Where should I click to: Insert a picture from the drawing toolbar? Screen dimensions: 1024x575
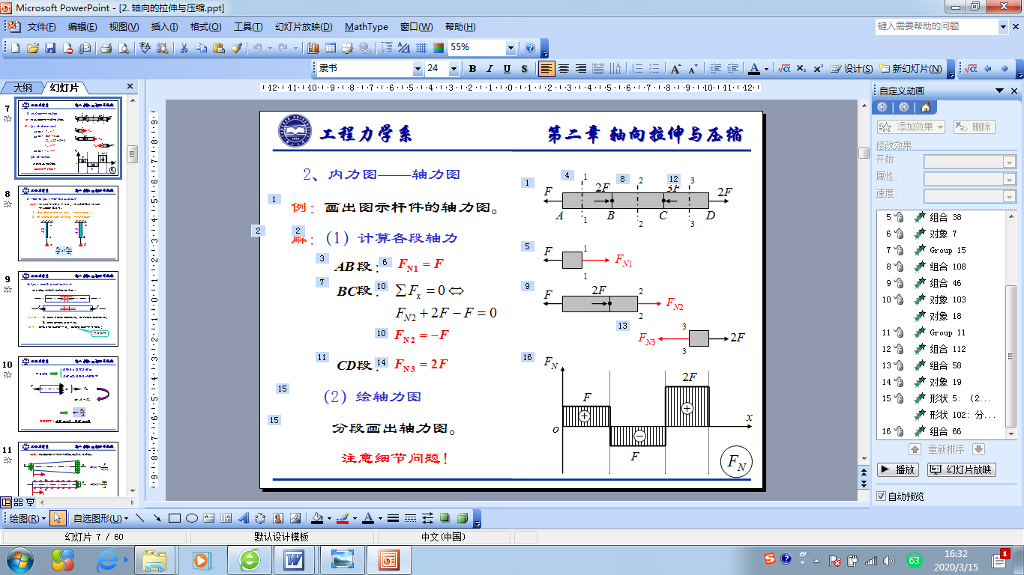pos(294,517)
